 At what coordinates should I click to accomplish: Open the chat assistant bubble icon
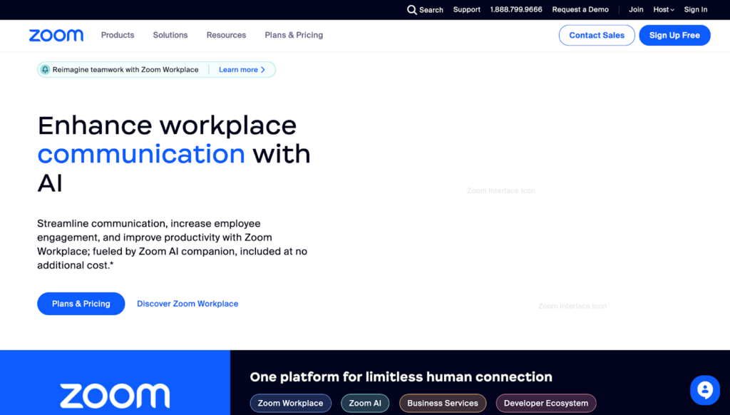705,390
